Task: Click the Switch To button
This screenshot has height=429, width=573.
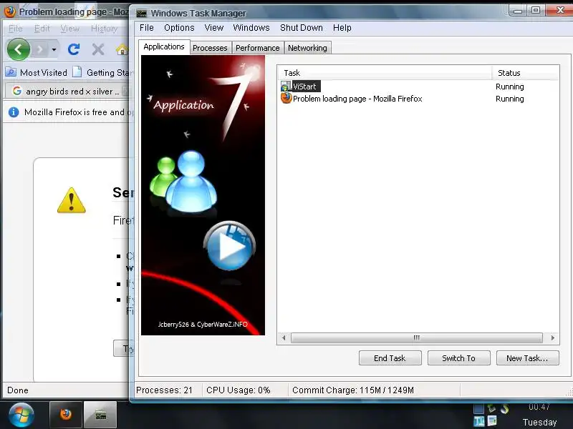Action: click(x=458, y=358)
